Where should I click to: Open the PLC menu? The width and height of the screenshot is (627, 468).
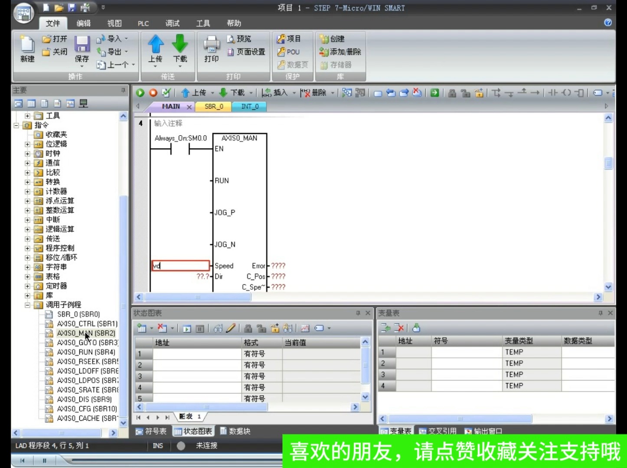(143, 23)
